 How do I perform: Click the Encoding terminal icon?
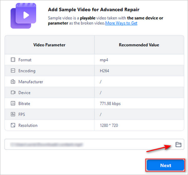pos(13,71)
